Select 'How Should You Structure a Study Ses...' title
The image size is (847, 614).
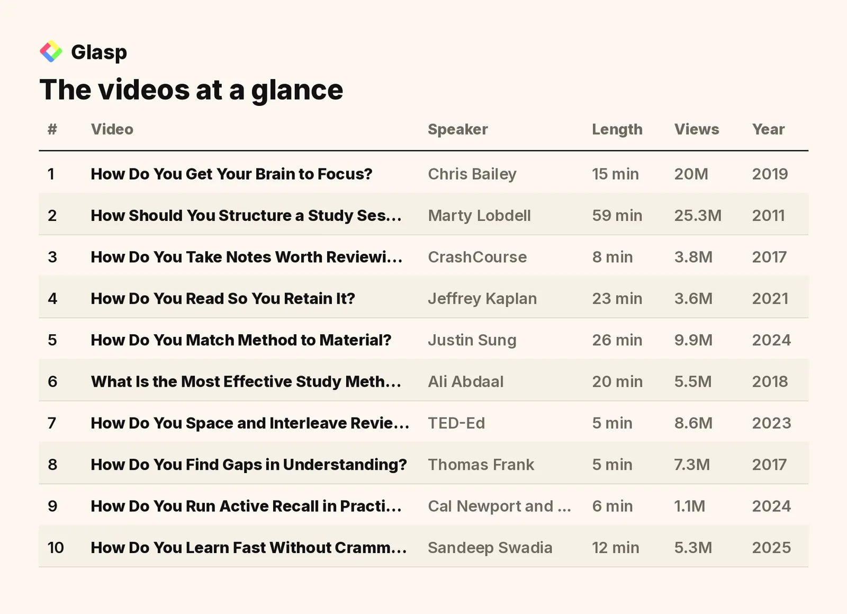click(246, 216)
